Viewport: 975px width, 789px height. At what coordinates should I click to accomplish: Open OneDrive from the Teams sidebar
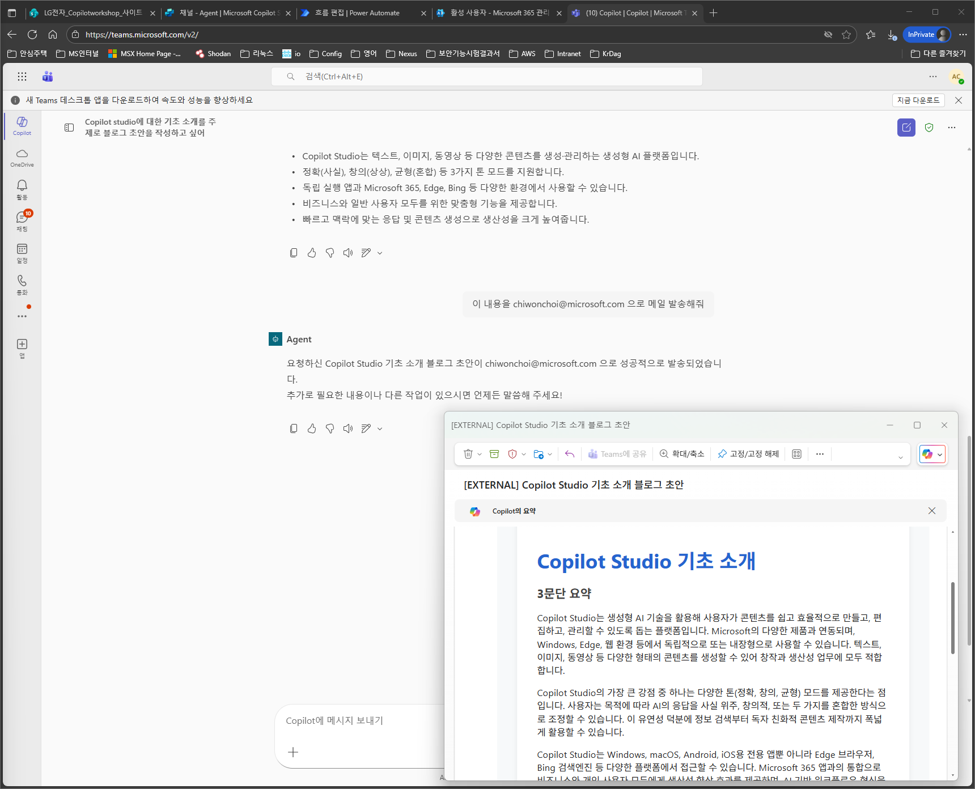[22, 158]
